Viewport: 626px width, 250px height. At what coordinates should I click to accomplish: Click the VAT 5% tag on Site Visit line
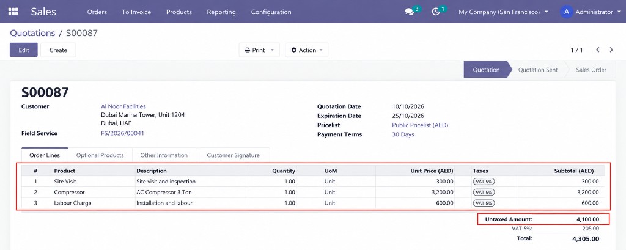point(484,182)
